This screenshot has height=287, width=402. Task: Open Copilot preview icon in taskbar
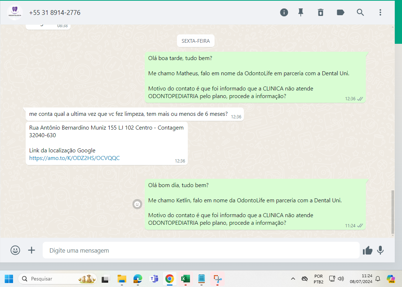pyautogui.click(x=391, y=279)
